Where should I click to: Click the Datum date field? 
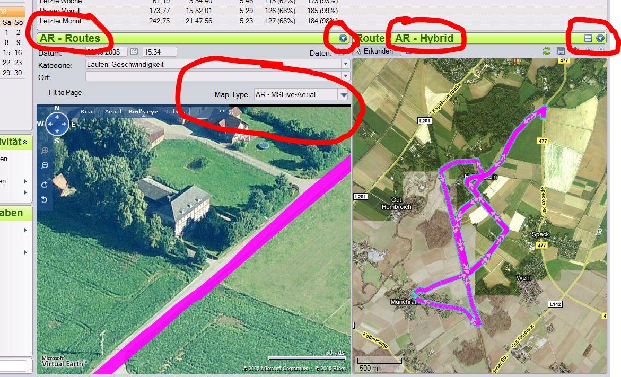tap(107, 52)
